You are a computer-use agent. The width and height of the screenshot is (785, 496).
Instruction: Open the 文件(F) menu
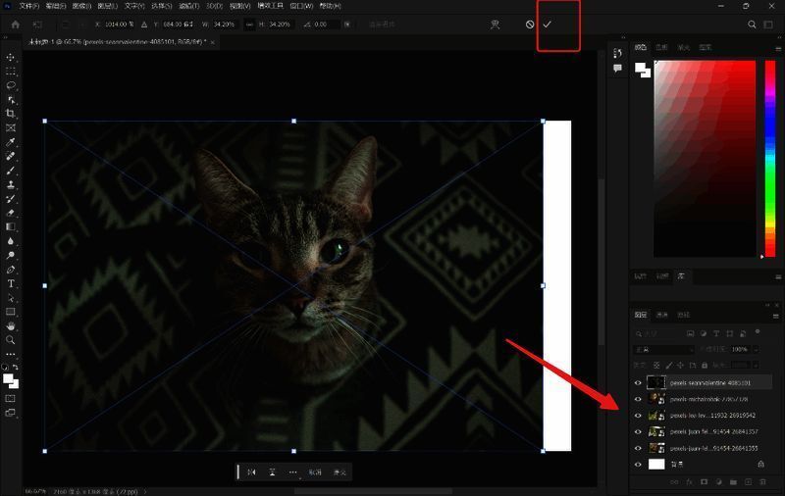pyautogui.click(x=29, y=6)
